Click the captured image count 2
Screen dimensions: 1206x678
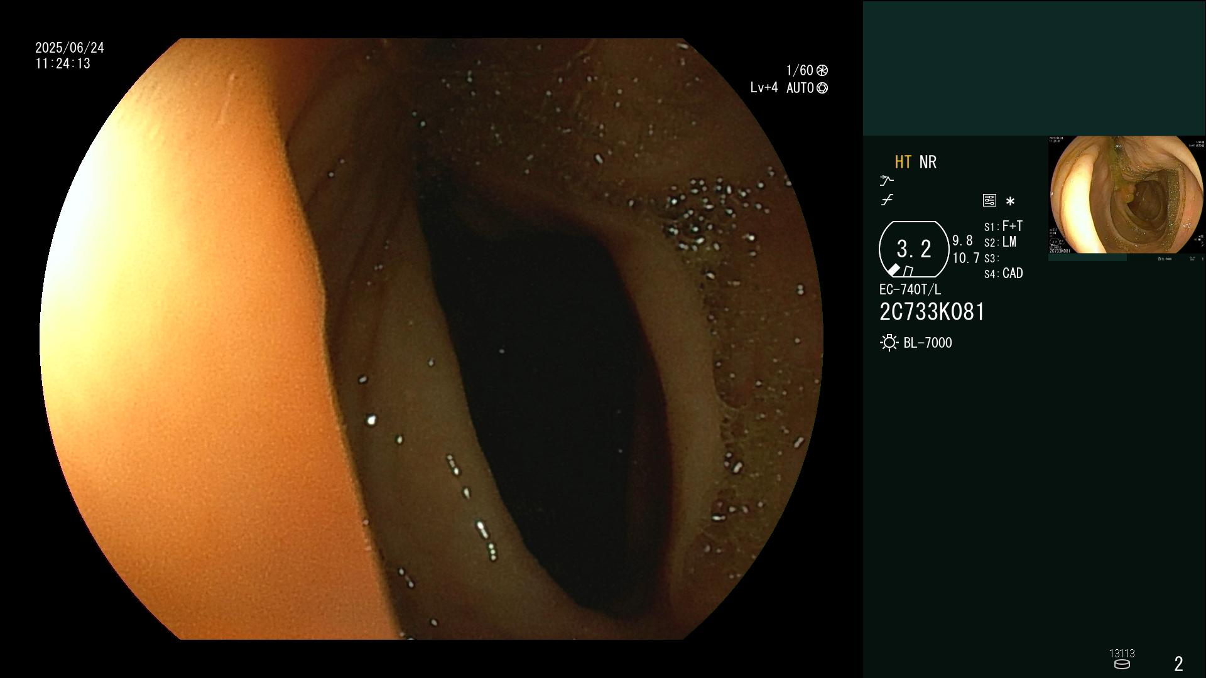click(1179, 664)
